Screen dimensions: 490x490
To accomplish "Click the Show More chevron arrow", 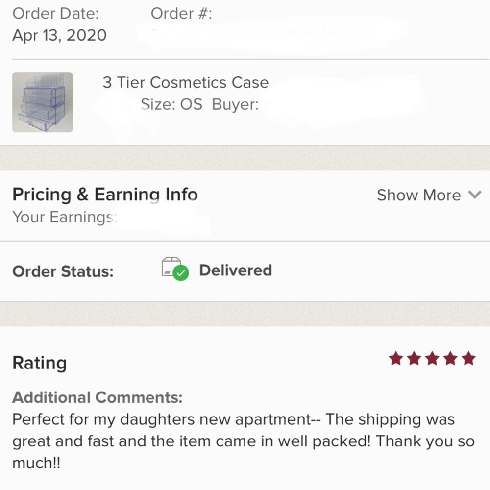I will point(475,195).
